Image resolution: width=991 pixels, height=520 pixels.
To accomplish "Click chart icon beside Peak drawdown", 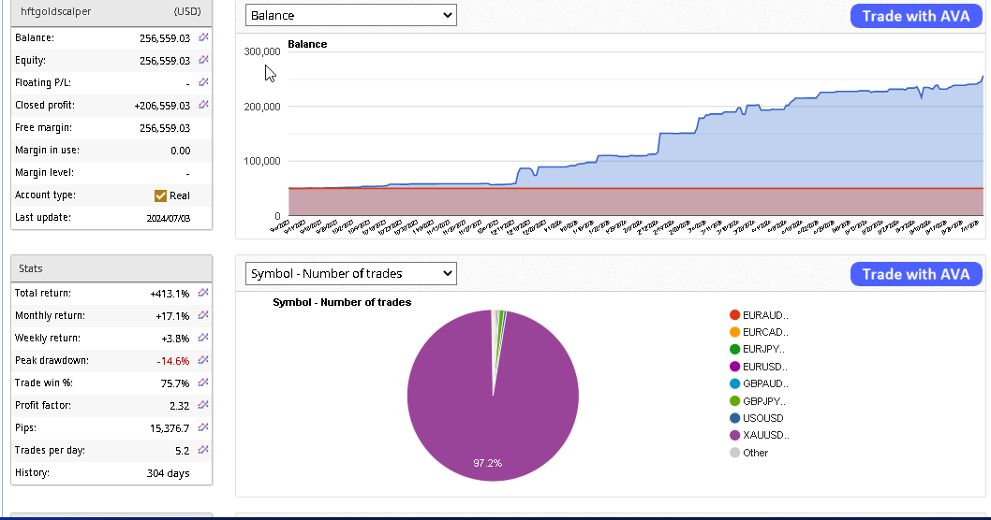I will (x=203, y=360).
